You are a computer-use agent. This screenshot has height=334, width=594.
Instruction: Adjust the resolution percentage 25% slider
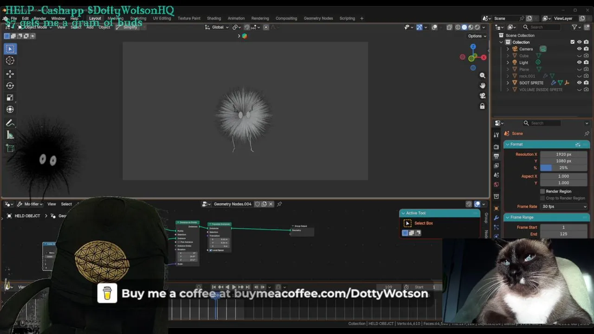click(564, 168)
